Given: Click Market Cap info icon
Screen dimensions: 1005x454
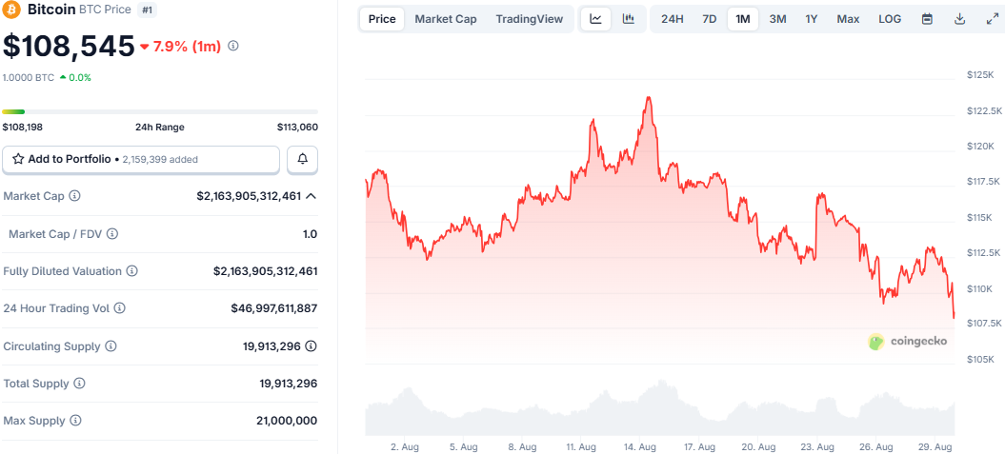Looking at the screenshot, I should (x=74, y=196).
